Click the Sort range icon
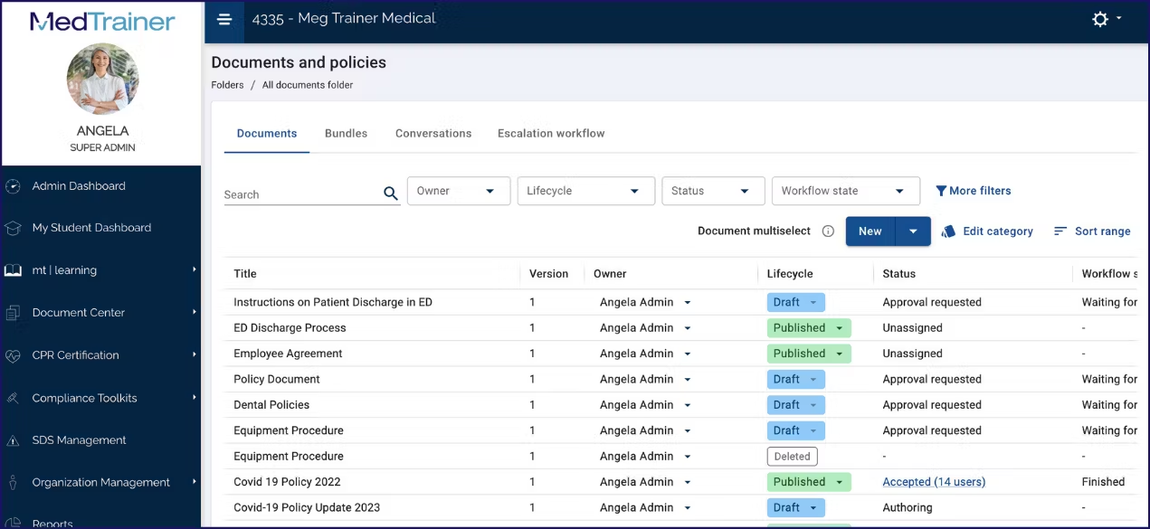The width and height of the screenshot is (1150, 529). pos(1060,231)
